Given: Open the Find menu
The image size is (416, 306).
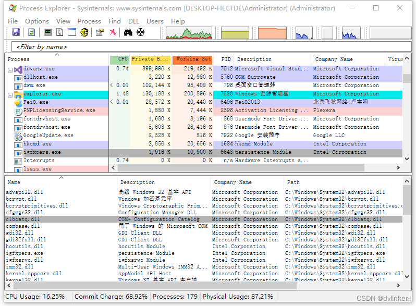Looking at the screenshot, I should point(114,21).
